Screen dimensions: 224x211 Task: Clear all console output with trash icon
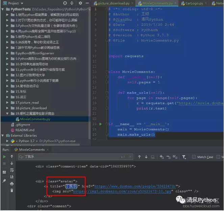tap(12, 190)
